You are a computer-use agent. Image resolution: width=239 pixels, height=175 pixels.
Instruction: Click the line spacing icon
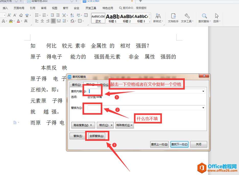[x=64, y=21]
